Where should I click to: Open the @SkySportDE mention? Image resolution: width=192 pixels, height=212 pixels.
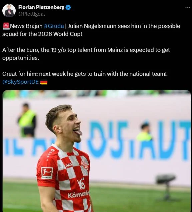[20, 82]
